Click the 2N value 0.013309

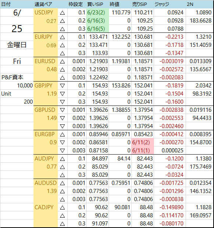200,61
